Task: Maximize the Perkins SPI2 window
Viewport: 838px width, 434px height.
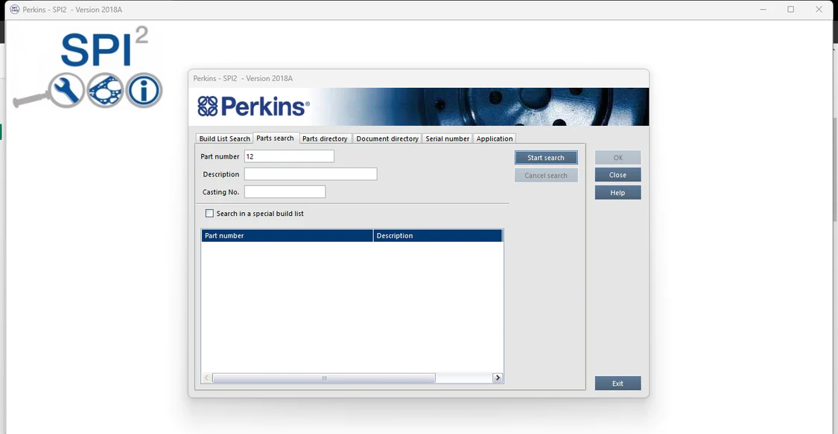Action: click(790, 10)
